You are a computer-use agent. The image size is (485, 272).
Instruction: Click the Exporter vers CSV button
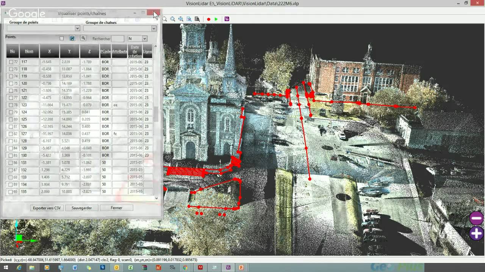[47, 208]
